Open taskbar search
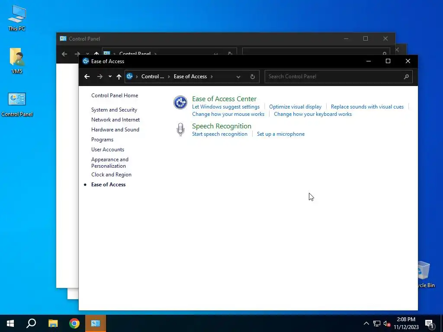The width and height of the screenshot is (443, 332). [x=31, y=323]
